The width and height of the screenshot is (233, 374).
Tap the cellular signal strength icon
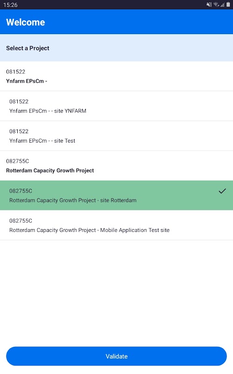pyautogui.click(x=222, y=5)
